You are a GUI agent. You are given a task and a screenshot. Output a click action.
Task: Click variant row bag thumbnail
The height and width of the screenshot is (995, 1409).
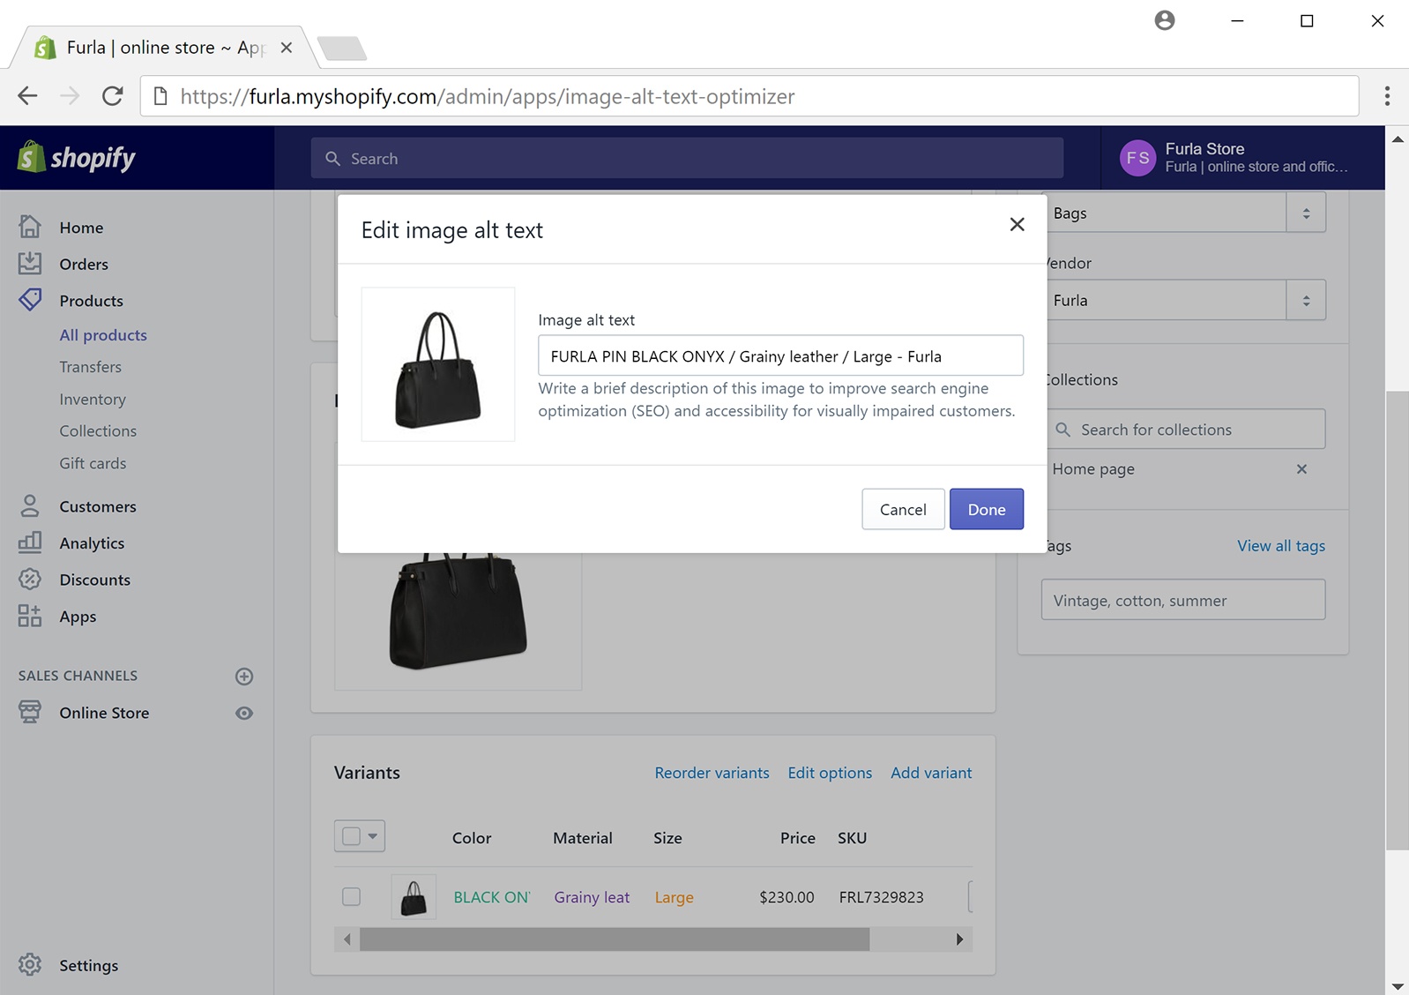pos(414,897)
